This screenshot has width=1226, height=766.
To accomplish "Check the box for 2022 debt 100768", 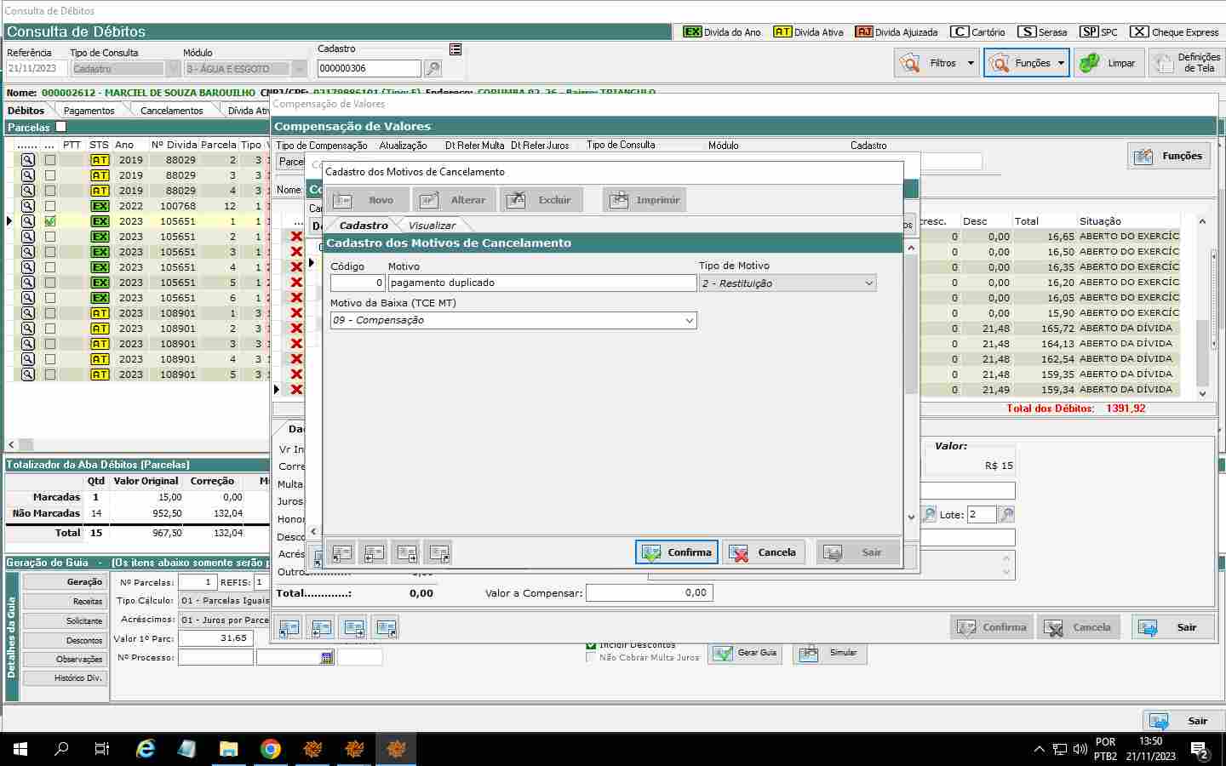I will click(x=50, y=206).
